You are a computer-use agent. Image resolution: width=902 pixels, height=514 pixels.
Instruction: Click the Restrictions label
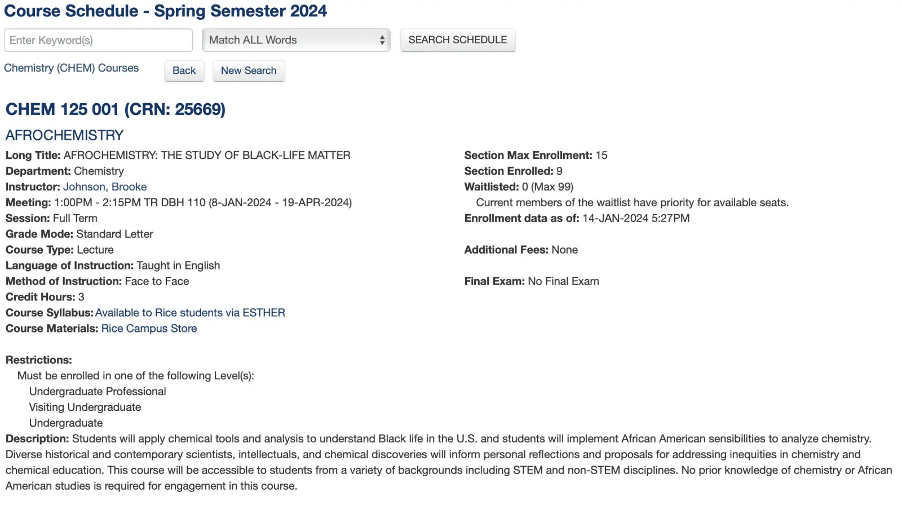39,360
